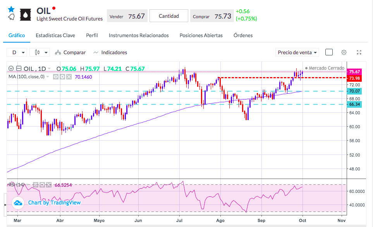373x227 pixels.
Task: Open the Comparar symbol tool
Action: pos(70,52)
